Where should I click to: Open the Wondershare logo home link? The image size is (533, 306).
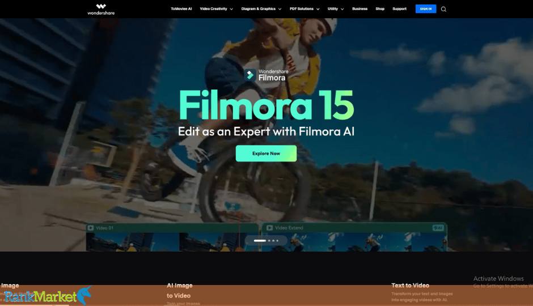coord(101,9)
